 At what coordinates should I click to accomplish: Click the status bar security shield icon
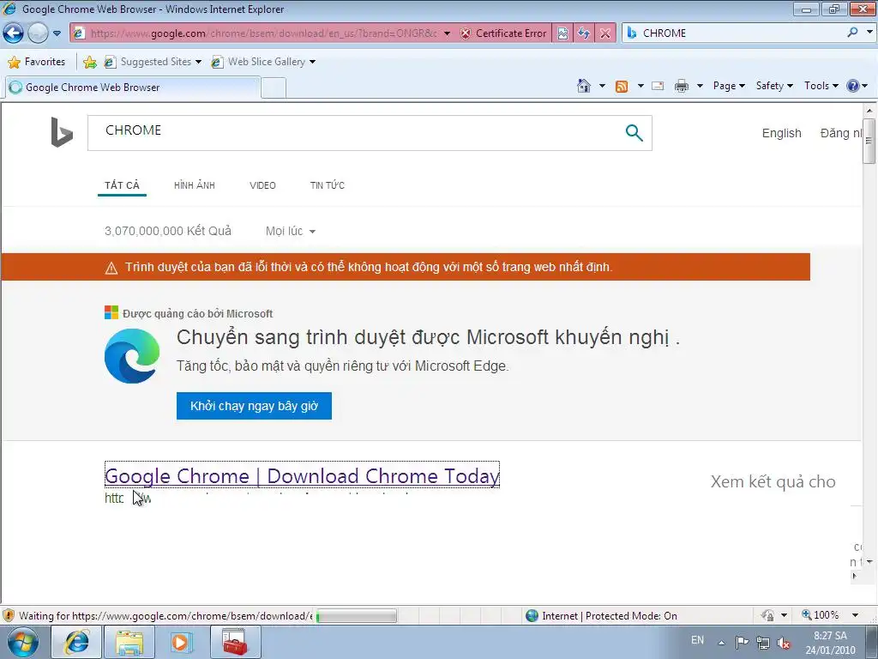click(x=9, y=615)
